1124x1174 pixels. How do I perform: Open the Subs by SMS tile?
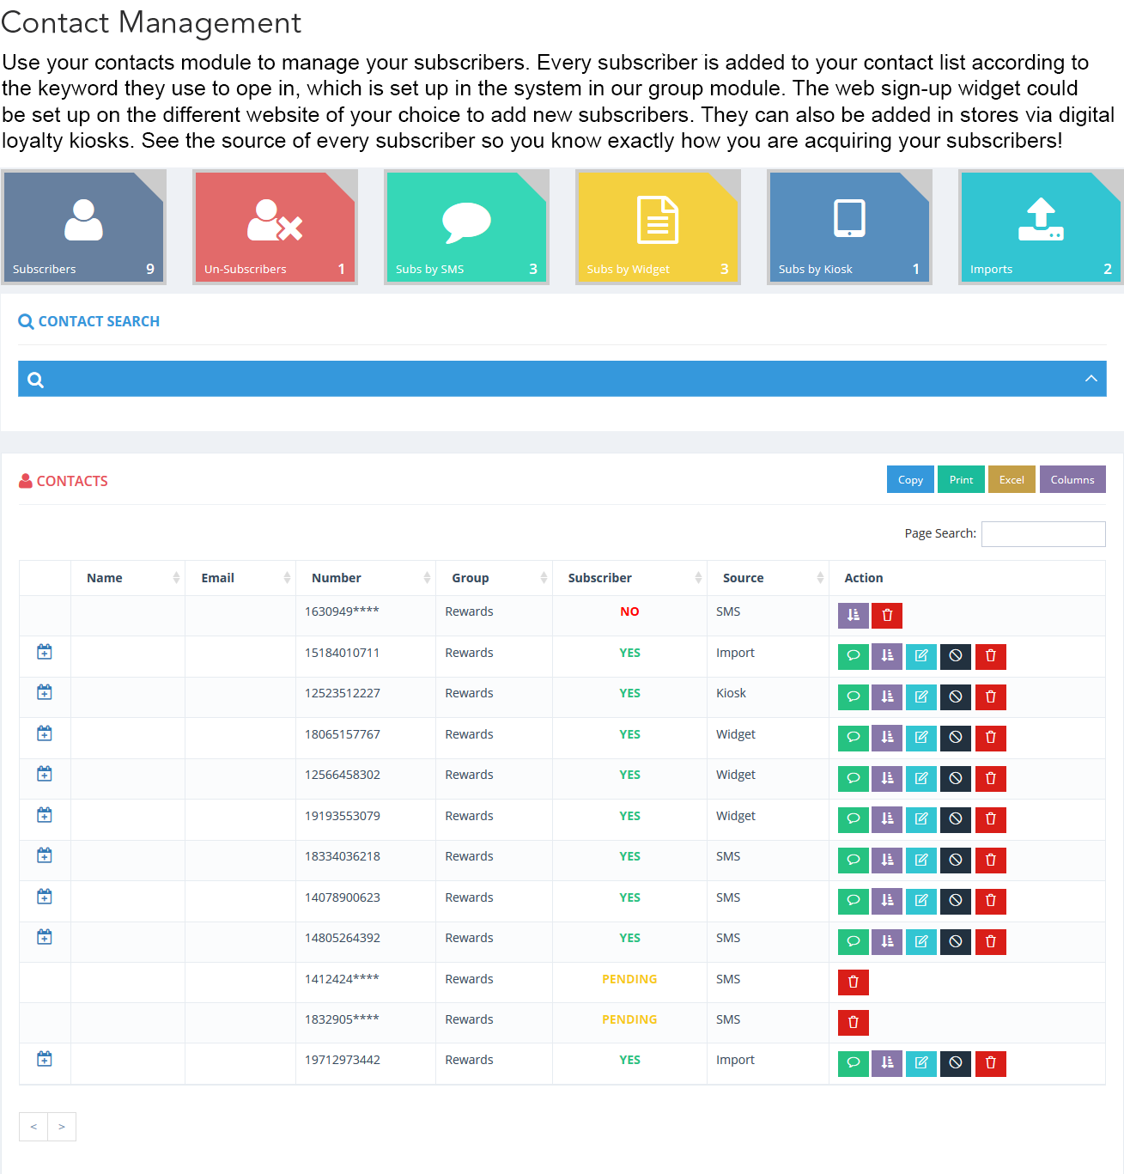466,228
